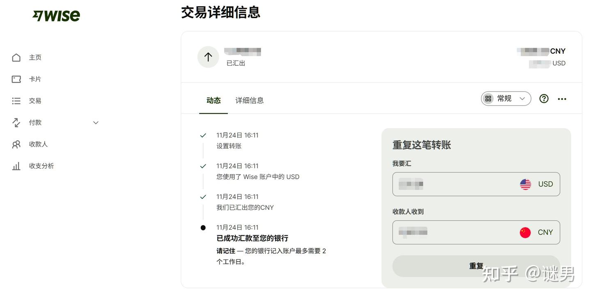
Task: Select the 动态 activity tab
Action: [213, 100]
